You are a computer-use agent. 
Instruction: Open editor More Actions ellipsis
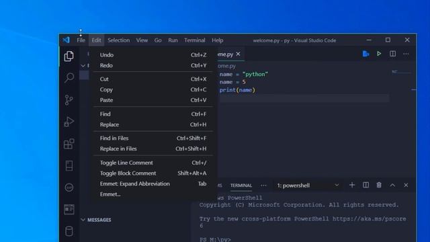coord(406,54)
